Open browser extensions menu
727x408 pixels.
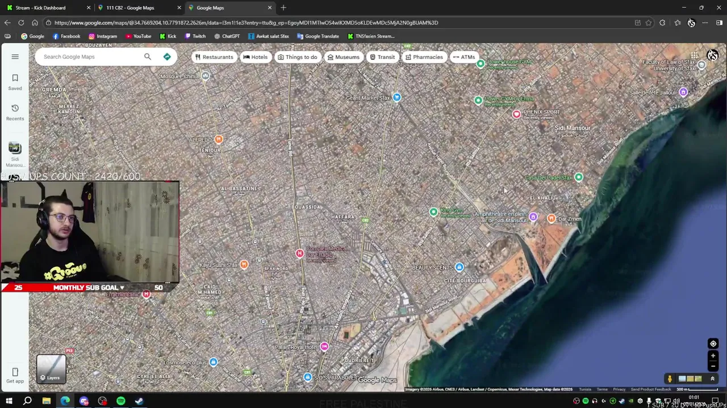click(x=662, y=23)
